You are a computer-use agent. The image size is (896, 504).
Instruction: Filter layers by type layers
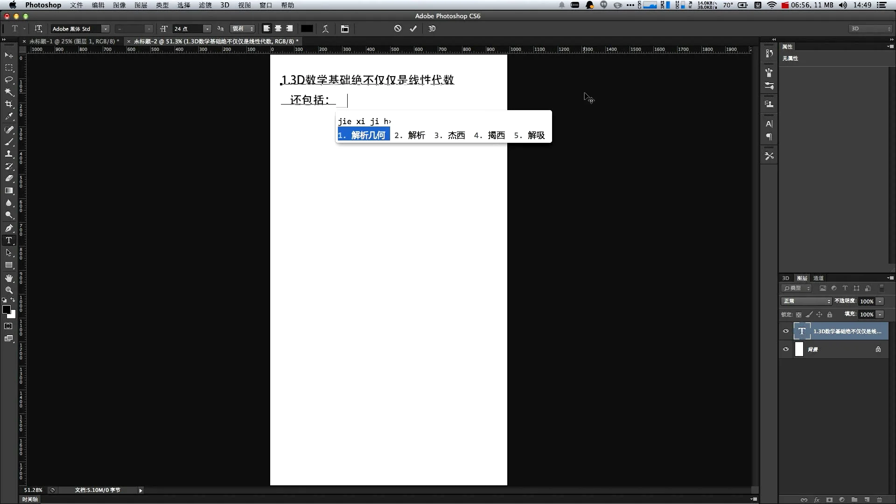[845, 288]
